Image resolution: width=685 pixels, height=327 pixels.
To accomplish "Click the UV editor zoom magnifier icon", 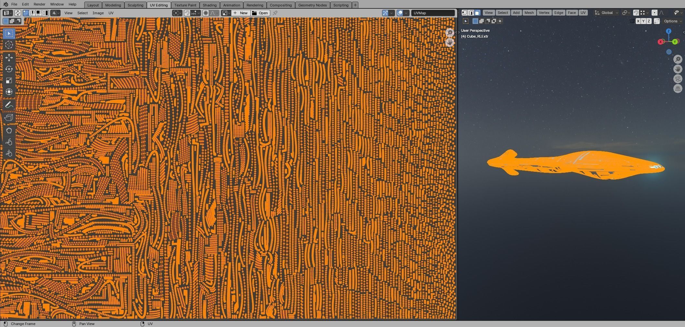I will point(450,32).
